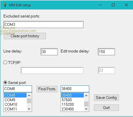133x117 pixels.
Task: Select COM11 in the serial port list
Action: (x=15, y=109)
